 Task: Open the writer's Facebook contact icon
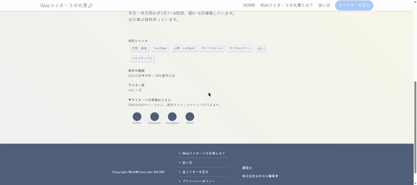tap(155, 117)
